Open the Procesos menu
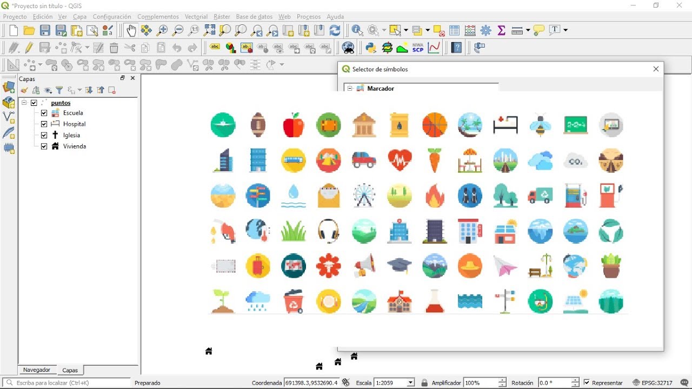Image resolution: width=692 pixels, height=389 pixels. coord(309,17)
